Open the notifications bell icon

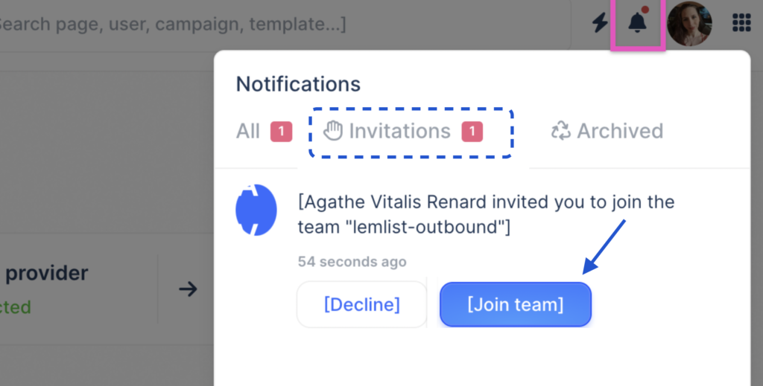(x=637, y=23)
